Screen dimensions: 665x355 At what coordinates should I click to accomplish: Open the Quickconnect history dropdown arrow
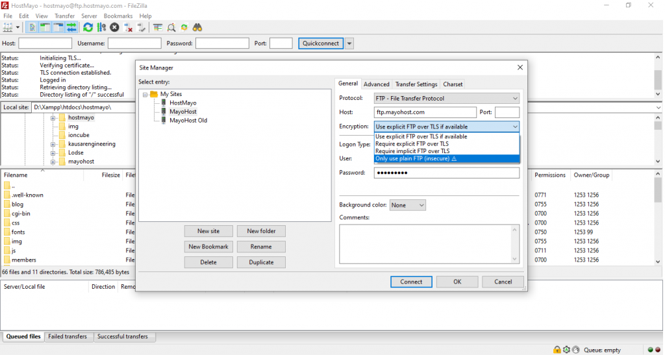point(349,43)
